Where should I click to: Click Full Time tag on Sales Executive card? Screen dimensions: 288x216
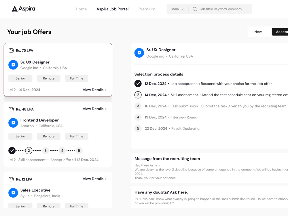click(77, 206)
